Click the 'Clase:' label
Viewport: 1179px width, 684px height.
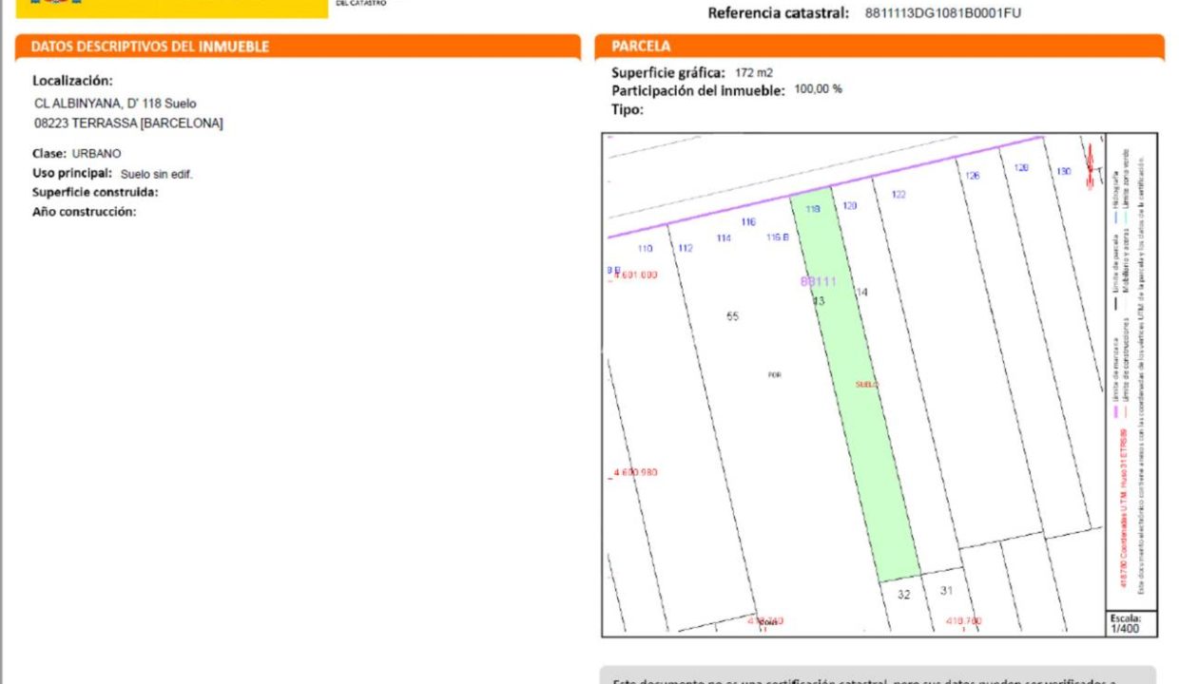[x=49, y=153]
